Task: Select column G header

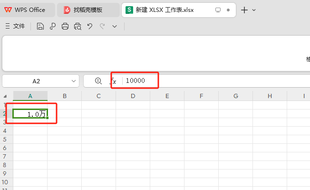Action: (x=236, y=96)
